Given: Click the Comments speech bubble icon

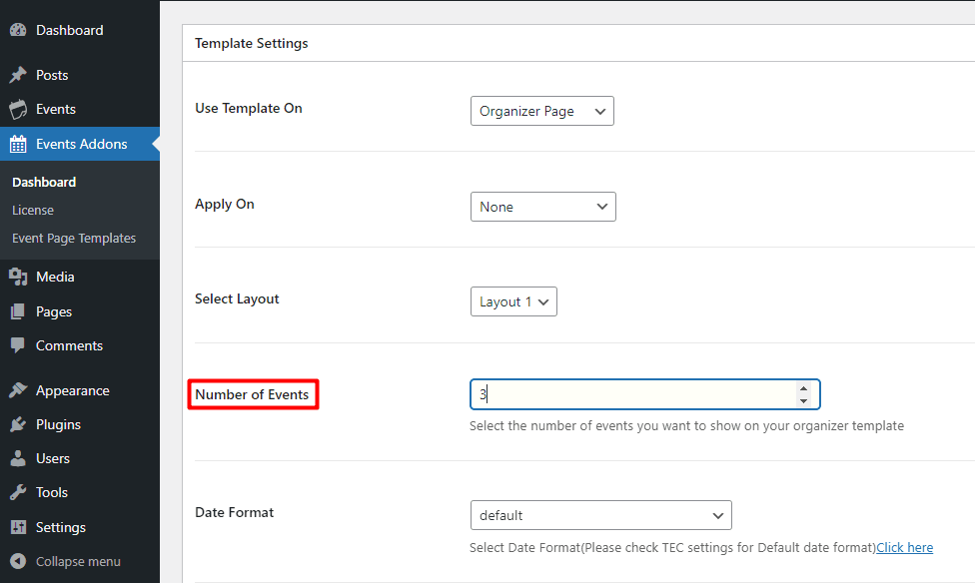Looking at the screenshot, I should coord(18,346).
